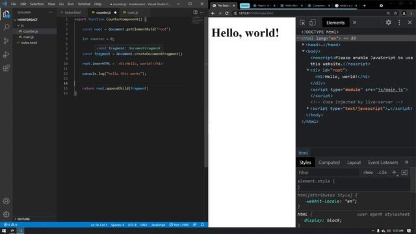Open the browser menu three dots
416x234 pixels.
coord(411,13)
